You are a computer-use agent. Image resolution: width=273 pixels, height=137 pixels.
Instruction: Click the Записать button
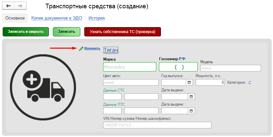(x=66, y=32)
